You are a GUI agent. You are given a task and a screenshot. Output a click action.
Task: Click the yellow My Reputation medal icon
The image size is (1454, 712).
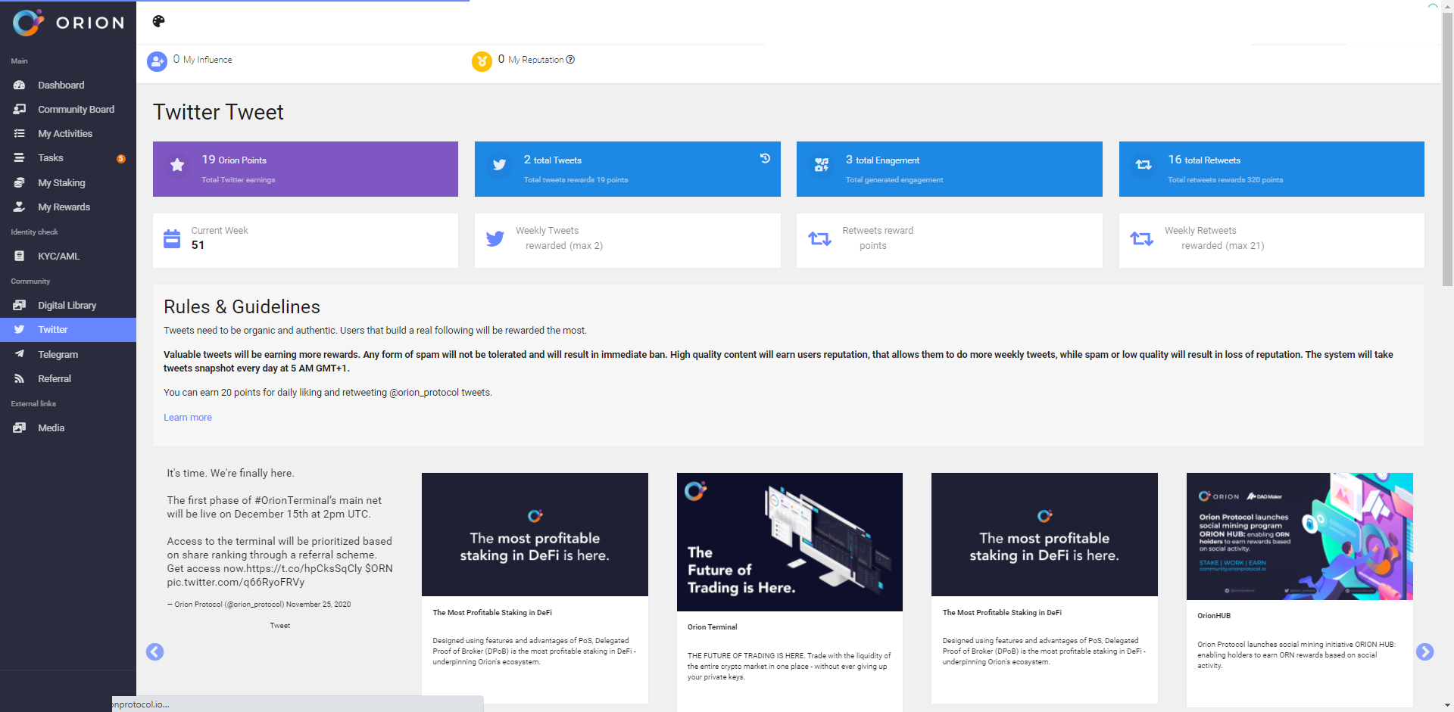point(482,61)
